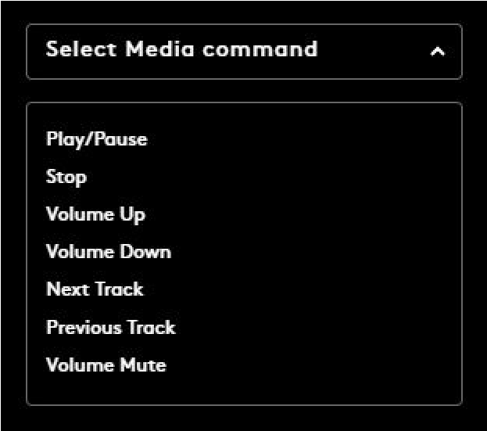Viewport: 487px width, 431px height.
Task: Set command to Volume Up
Action: click(95, 214)
